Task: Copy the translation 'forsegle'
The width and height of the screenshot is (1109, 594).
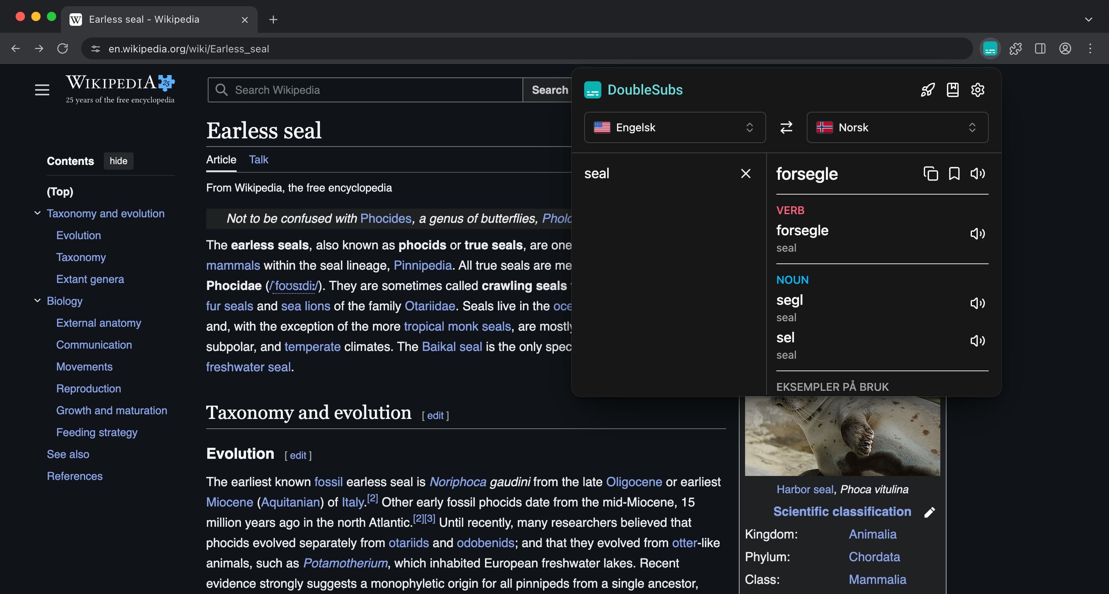Action: 930,174
